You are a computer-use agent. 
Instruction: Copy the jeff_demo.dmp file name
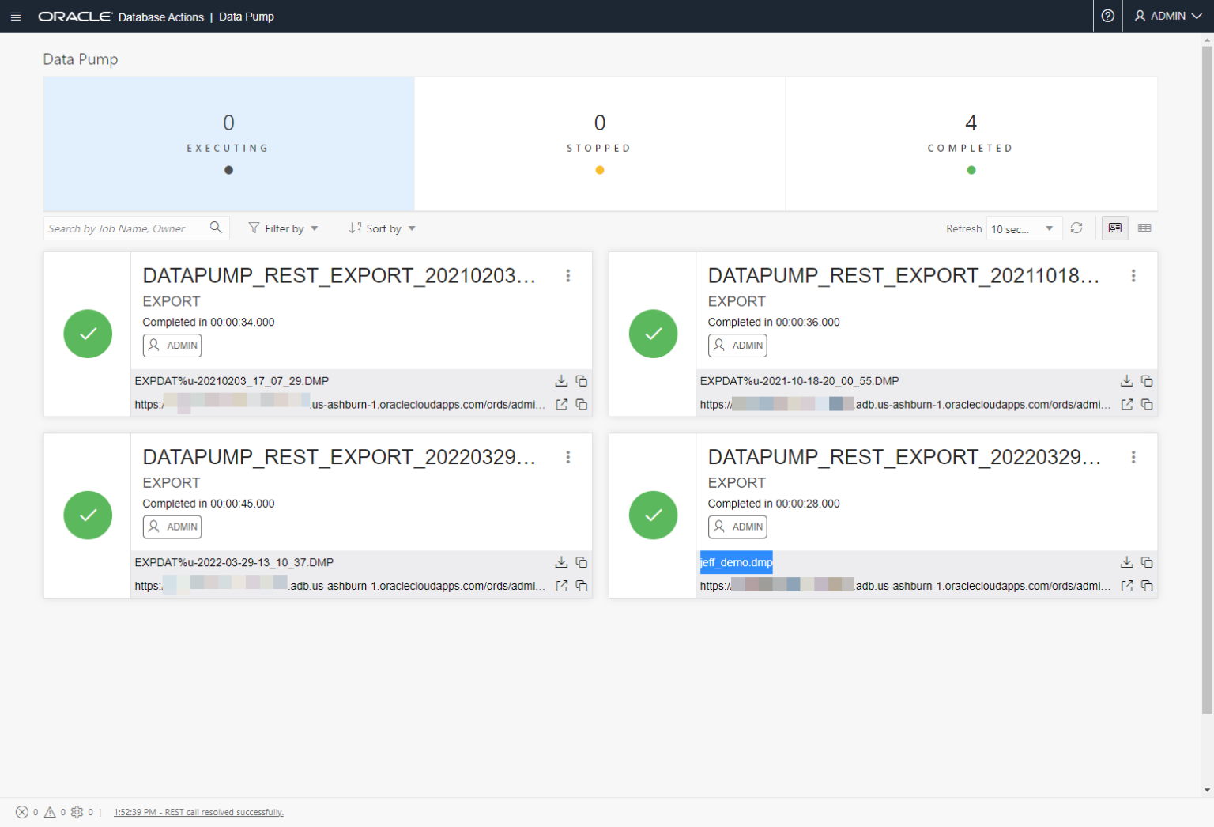[1146, 562]
